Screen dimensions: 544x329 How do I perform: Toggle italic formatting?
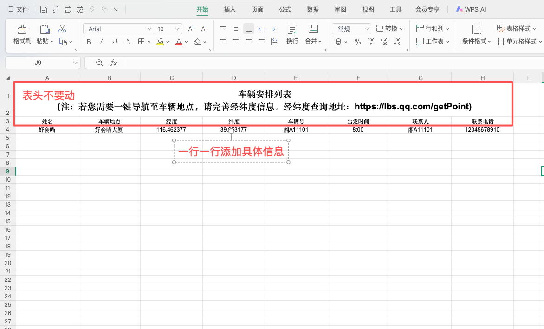pos(102,42)
